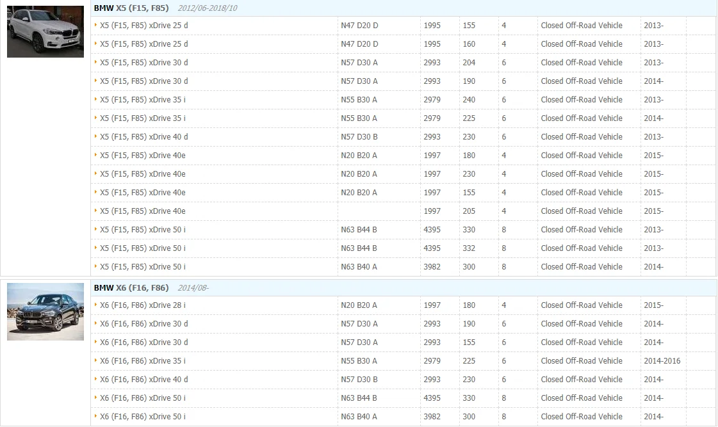Select the '2014-2016' year cell for X6 35 i

(x=662, y=360)
